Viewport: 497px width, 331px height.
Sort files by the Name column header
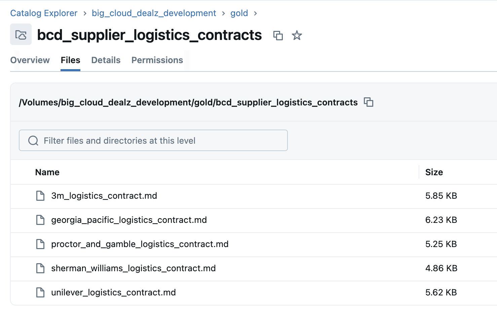click(47, 172)
